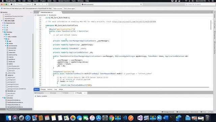Collapse the ClientApp folder
The width and height of the screenshot is (216, 122).
[3, 32]
